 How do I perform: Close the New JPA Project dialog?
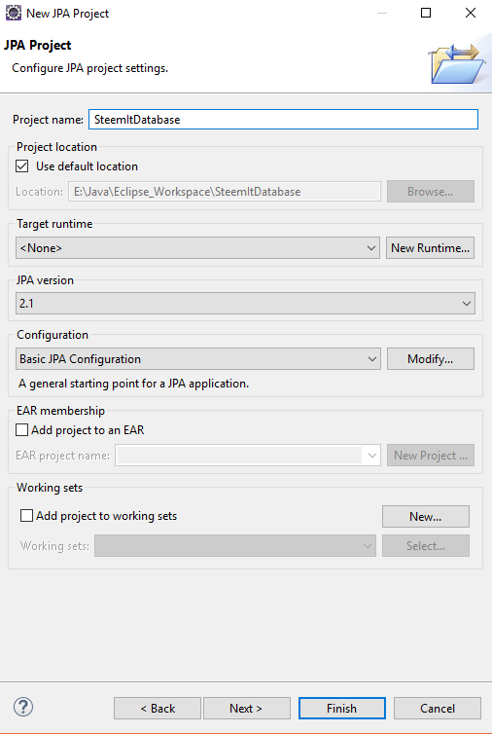tap(471, 13)
